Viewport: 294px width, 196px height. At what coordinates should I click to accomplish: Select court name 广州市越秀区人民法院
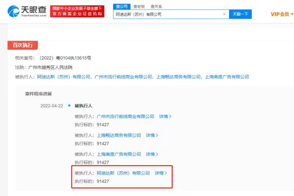[x=50, y=68]
